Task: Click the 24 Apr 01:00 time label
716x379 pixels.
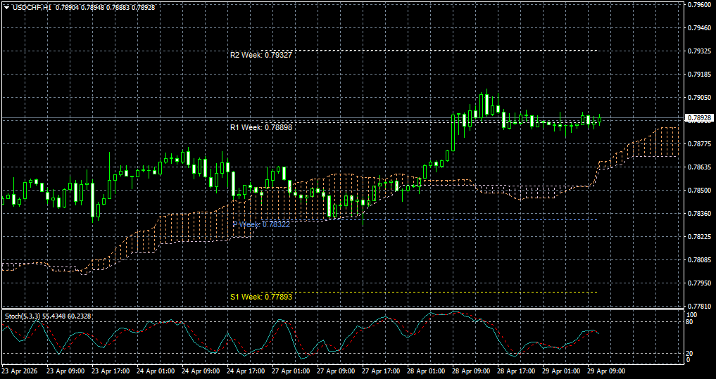Action: coord(156,371)
